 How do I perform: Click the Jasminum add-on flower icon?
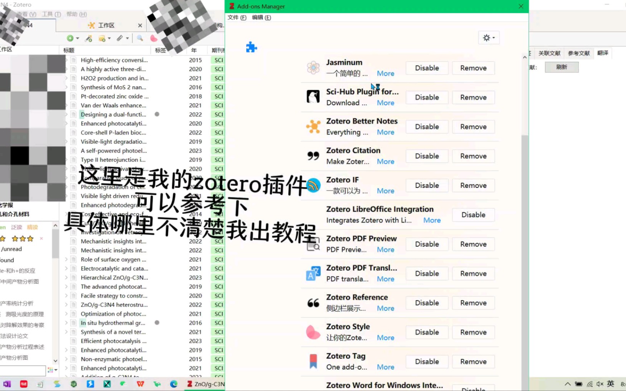click(x=313, y=68)
